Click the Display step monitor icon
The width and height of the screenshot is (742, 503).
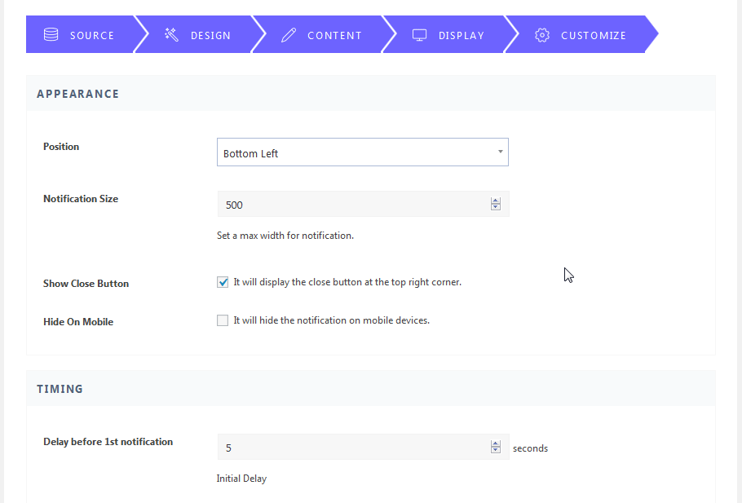click(419, 35)
